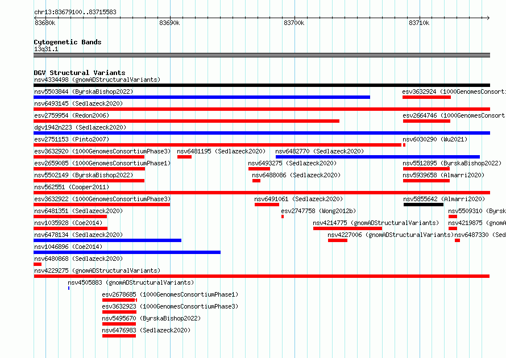
Task: Open nsv4229275 (gnomADStructuralVariants) label
Action: coord(97,270)
